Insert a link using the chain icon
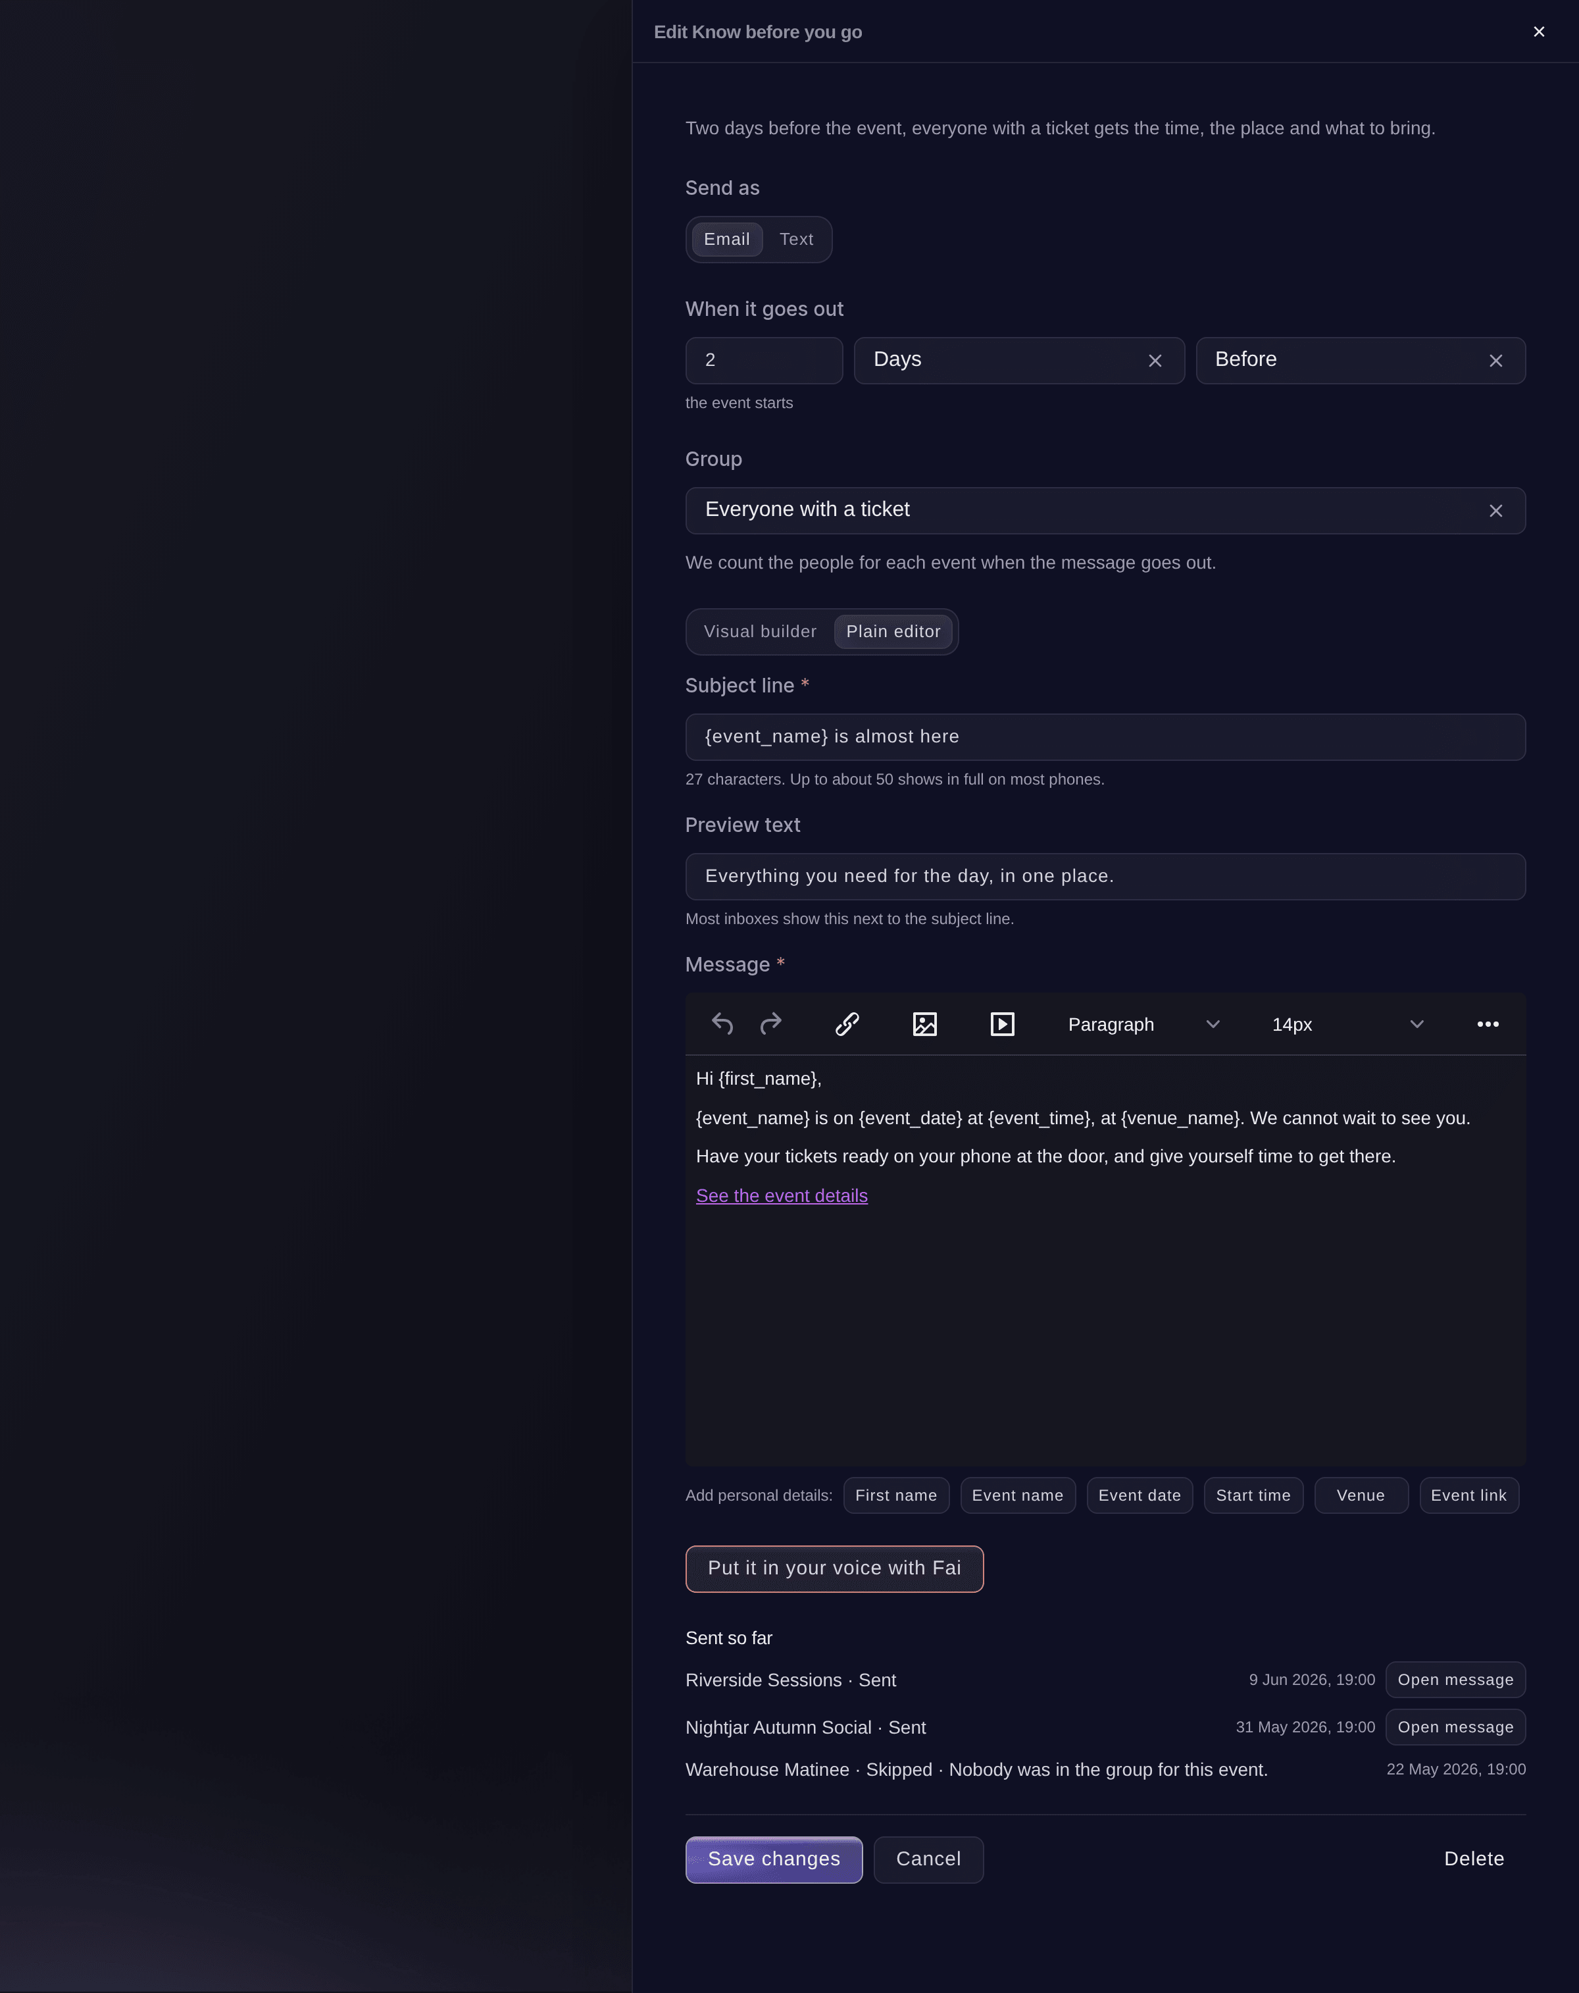 coord(847,1024)
